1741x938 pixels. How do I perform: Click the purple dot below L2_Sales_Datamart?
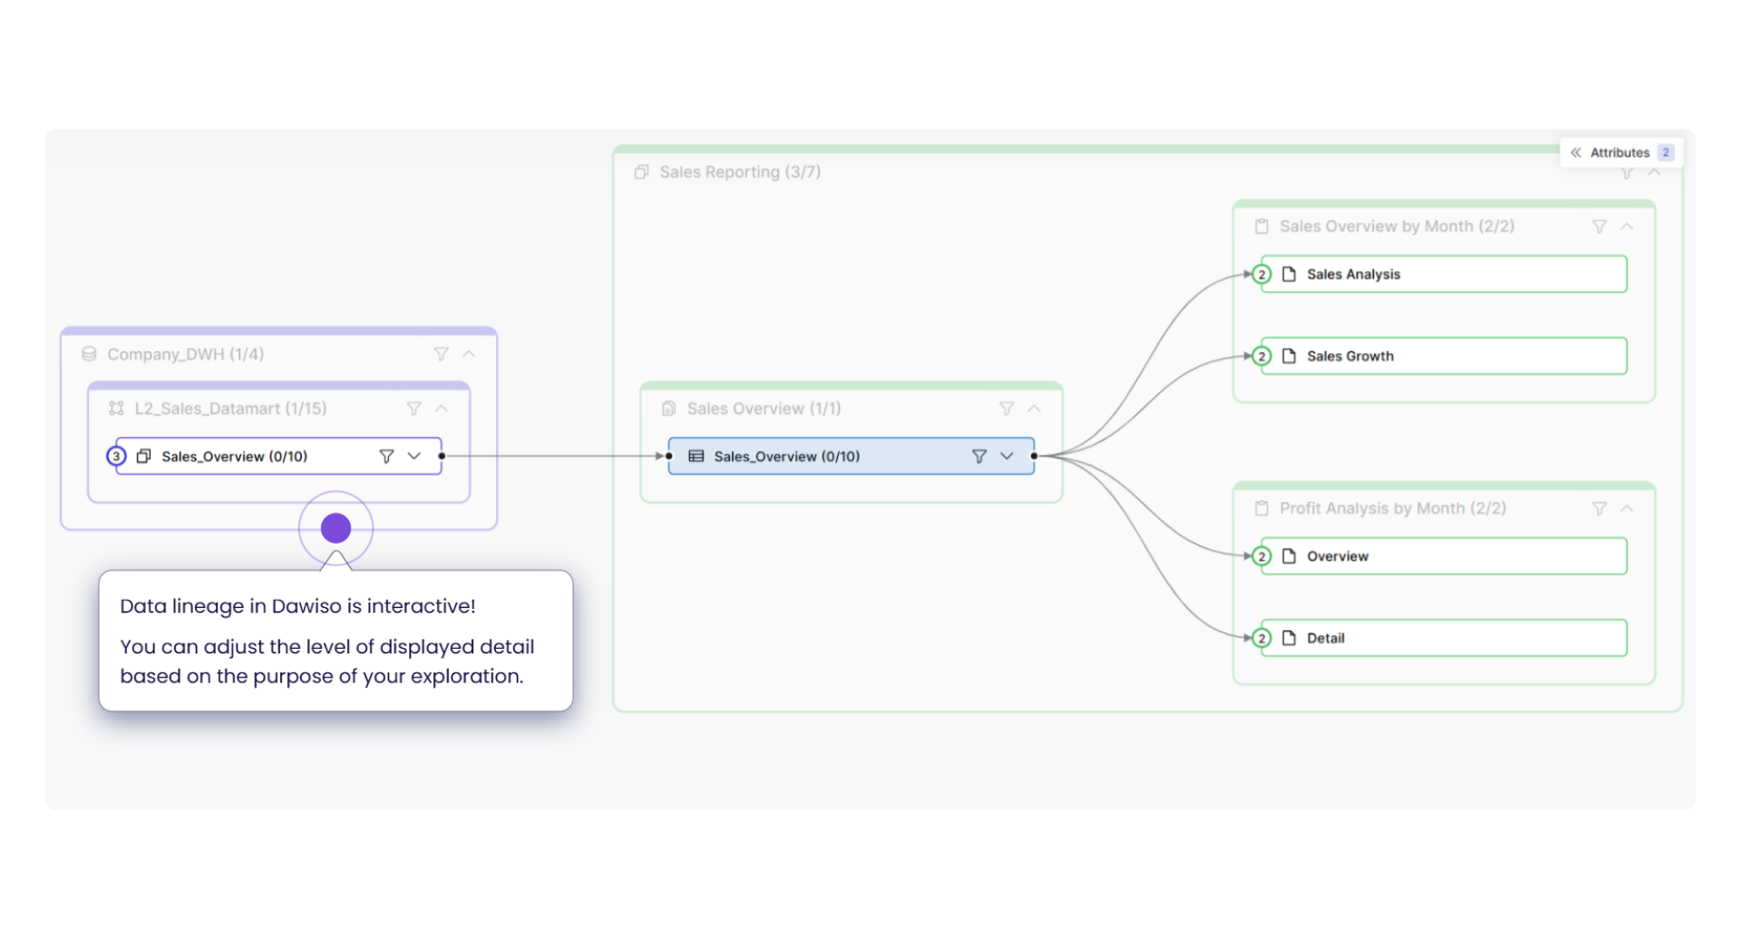336,527
